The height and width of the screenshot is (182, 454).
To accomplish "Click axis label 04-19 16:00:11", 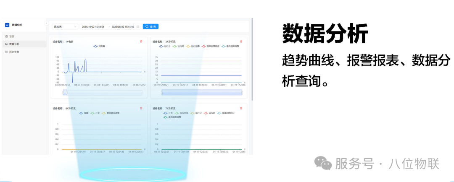I will tap(219, 85).
